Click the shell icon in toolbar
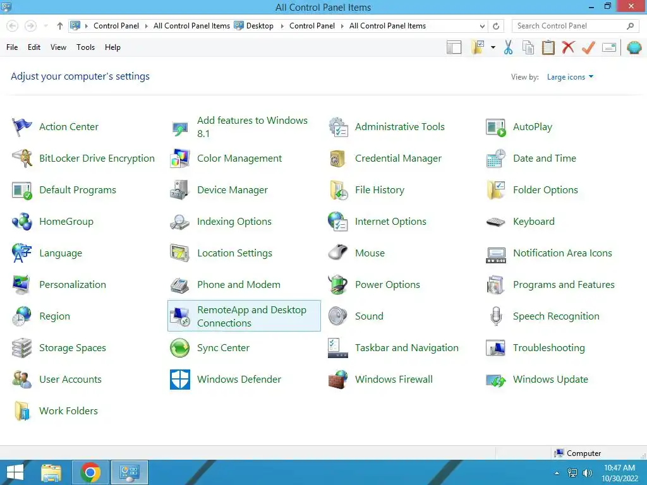This screenshot has height=485, width=647. 634,47
